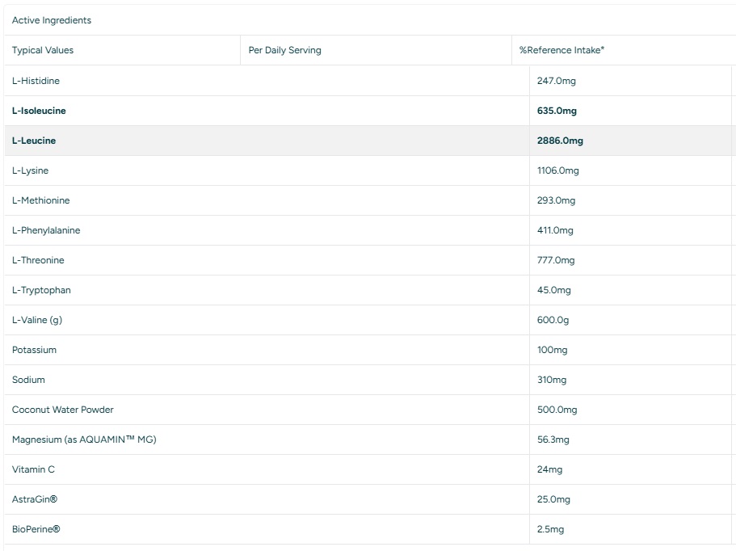Image resolution: width=736 pixels, height=551 pixels.
Task: Click the 293.0mg value for L-Methionine
Action: click(x=557, y=200)
